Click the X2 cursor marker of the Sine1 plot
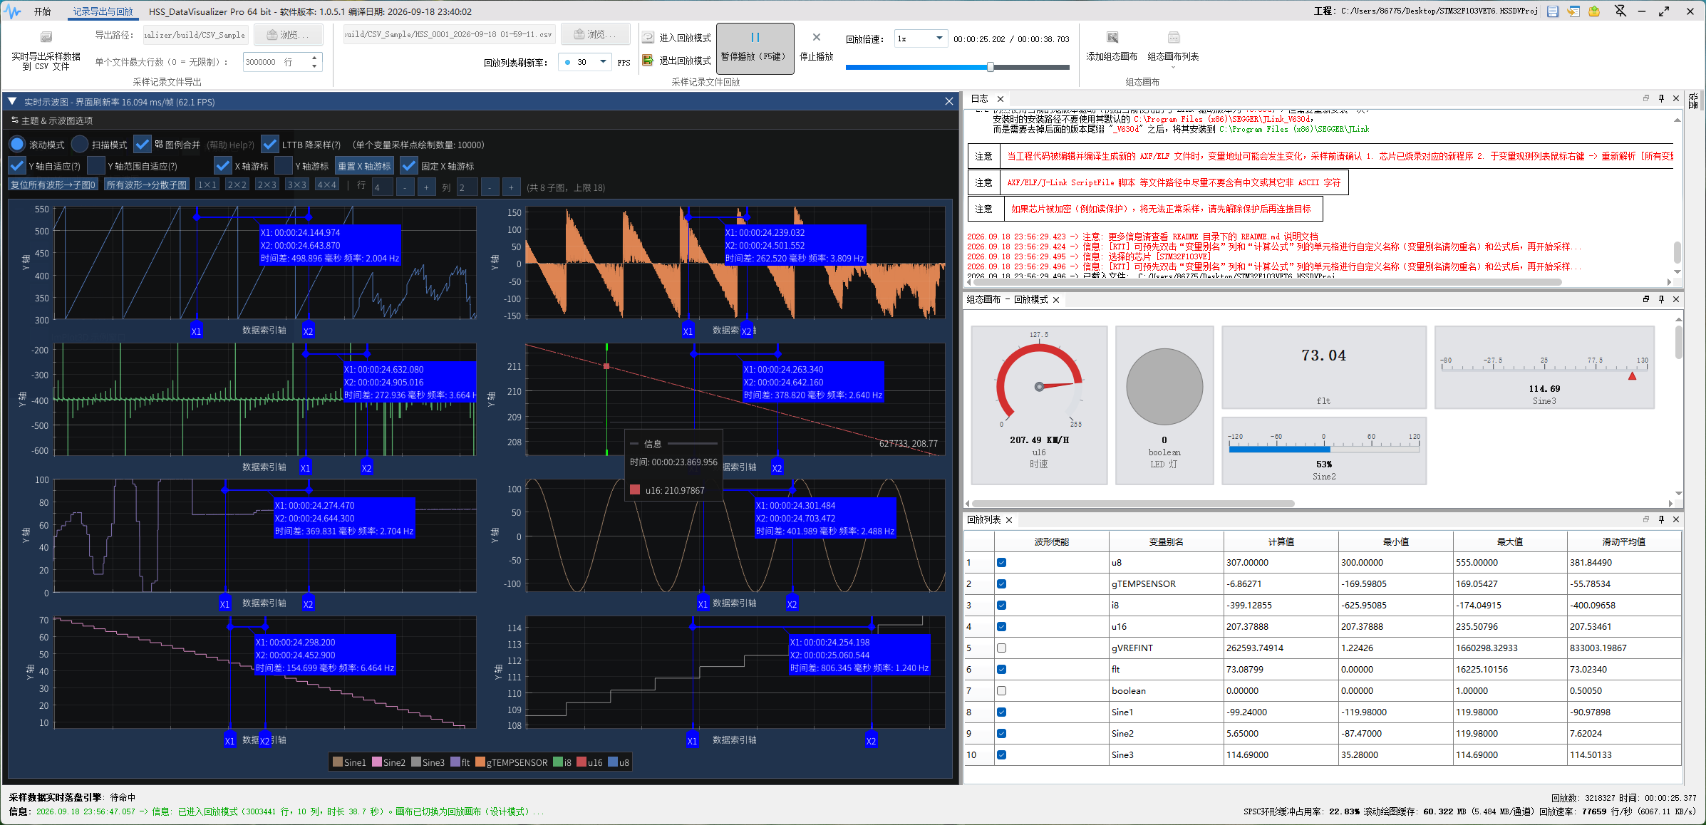The width and height of the screenshot is (1706, 825). 792,604
